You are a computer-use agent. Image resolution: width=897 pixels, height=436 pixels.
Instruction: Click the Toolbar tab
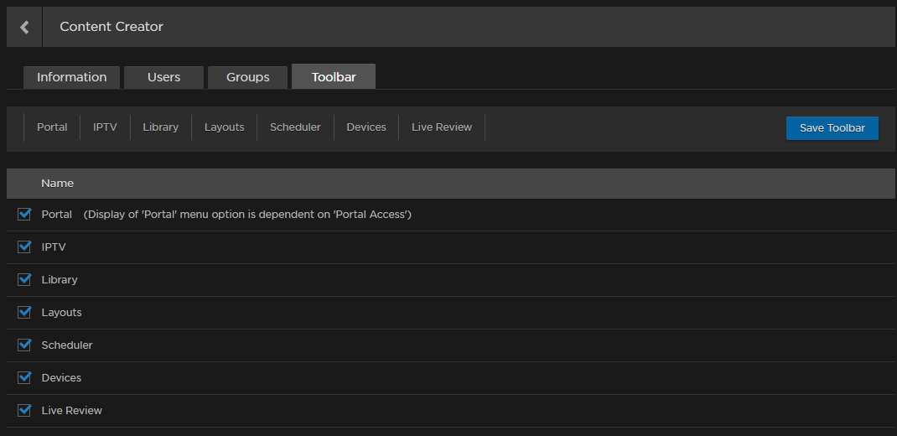(334, 77)
